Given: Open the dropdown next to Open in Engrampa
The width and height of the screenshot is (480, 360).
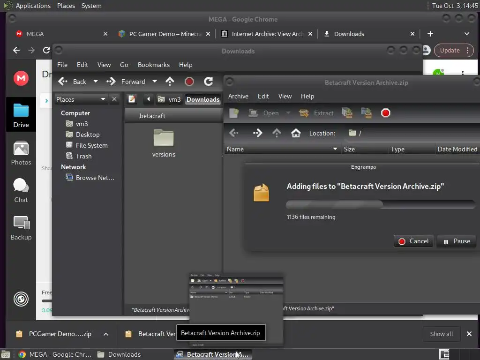Looking at the screenshot, I should pyautogui.click(x=288, y=113).
